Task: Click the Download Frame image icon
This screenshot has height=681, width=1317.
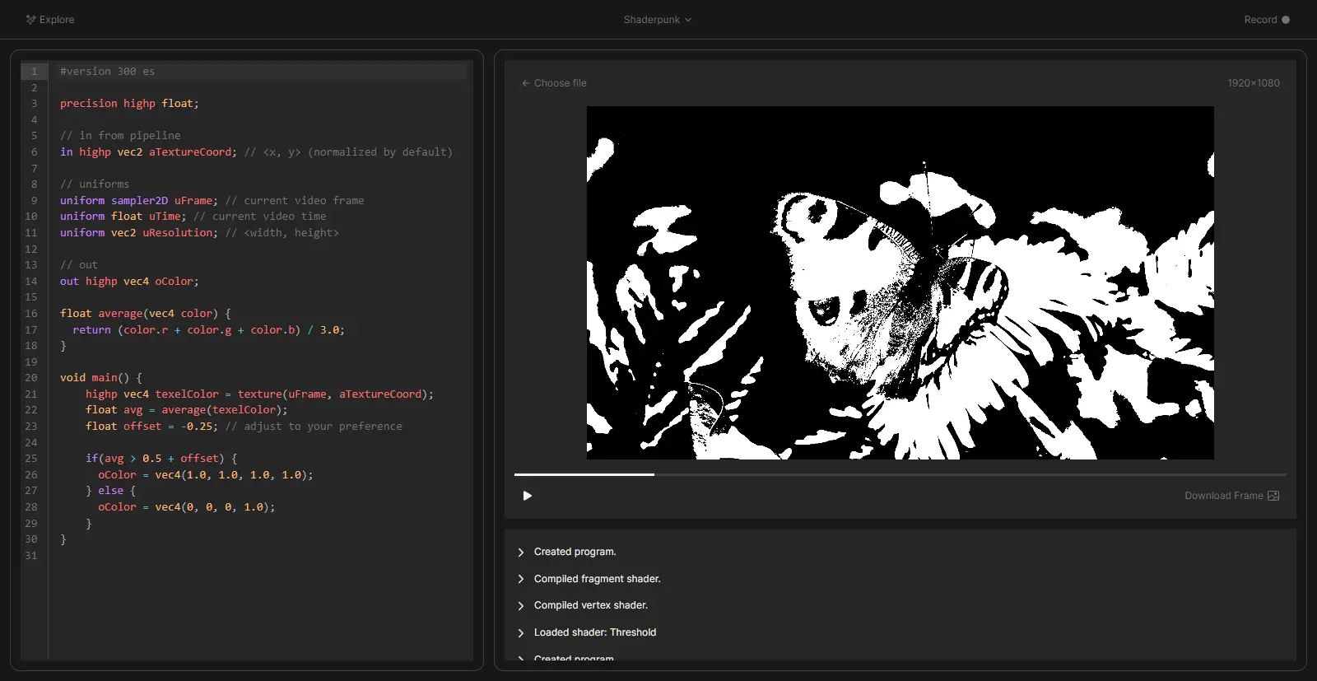Action: (x=1273, y=496)
